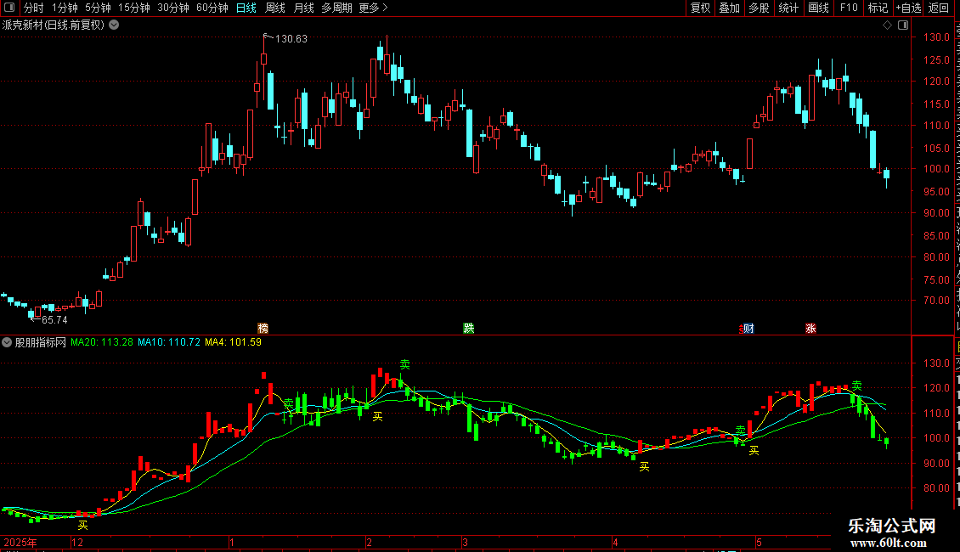Switch to 15分钟 chart period
This screenshot has width=960, height=552.
(x=134, y=8)
